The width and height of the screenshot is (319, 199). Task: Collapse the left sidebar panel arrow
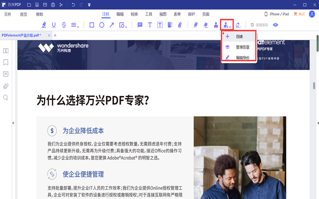(x=13, y=123)
